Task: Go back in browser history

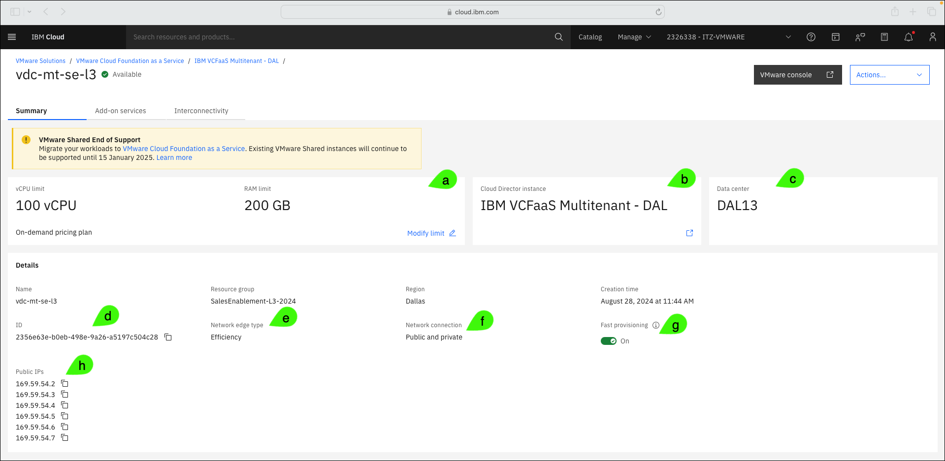Action: (x=46, y=11)
